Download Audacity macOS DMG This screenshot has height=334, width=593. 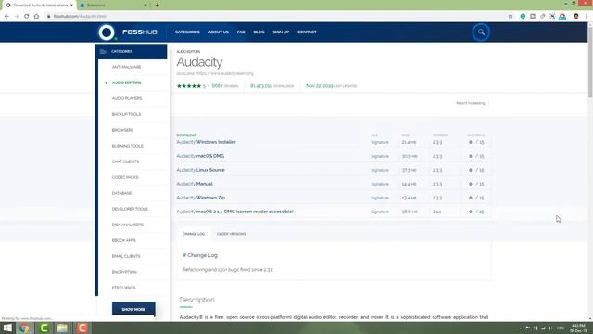(200, 156)
